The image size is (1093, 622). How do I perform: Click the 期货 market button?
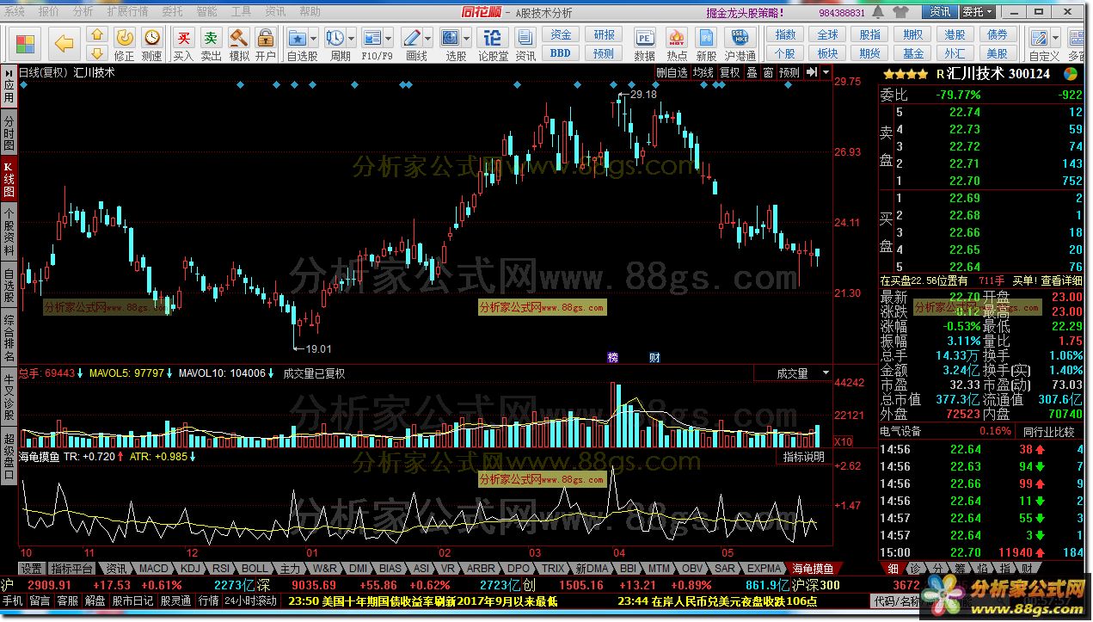coord(870,53)
